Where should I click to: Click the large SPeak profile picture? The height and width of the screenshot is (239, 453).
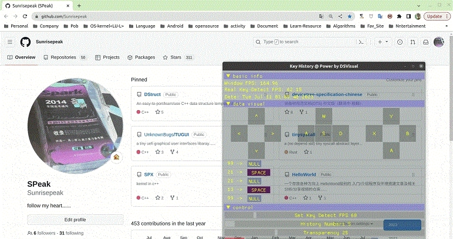point(75,126)
